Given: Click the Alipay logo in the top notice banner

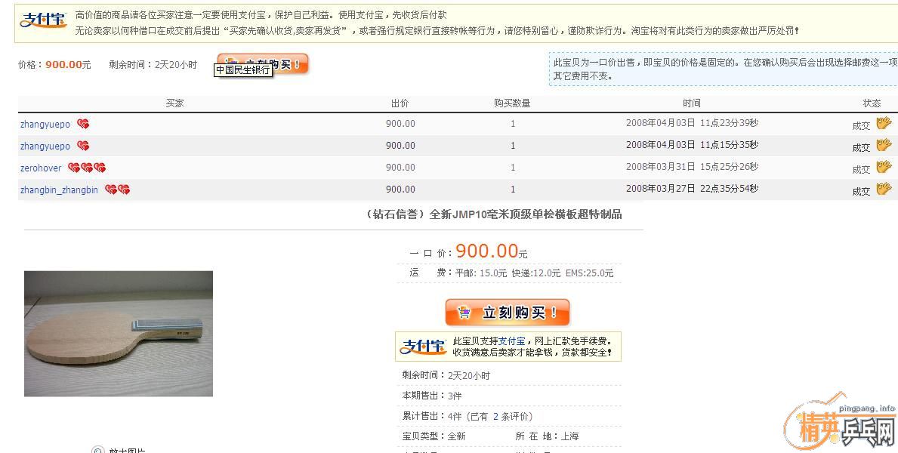Looking at the screenshot, I should coord(43,21).
